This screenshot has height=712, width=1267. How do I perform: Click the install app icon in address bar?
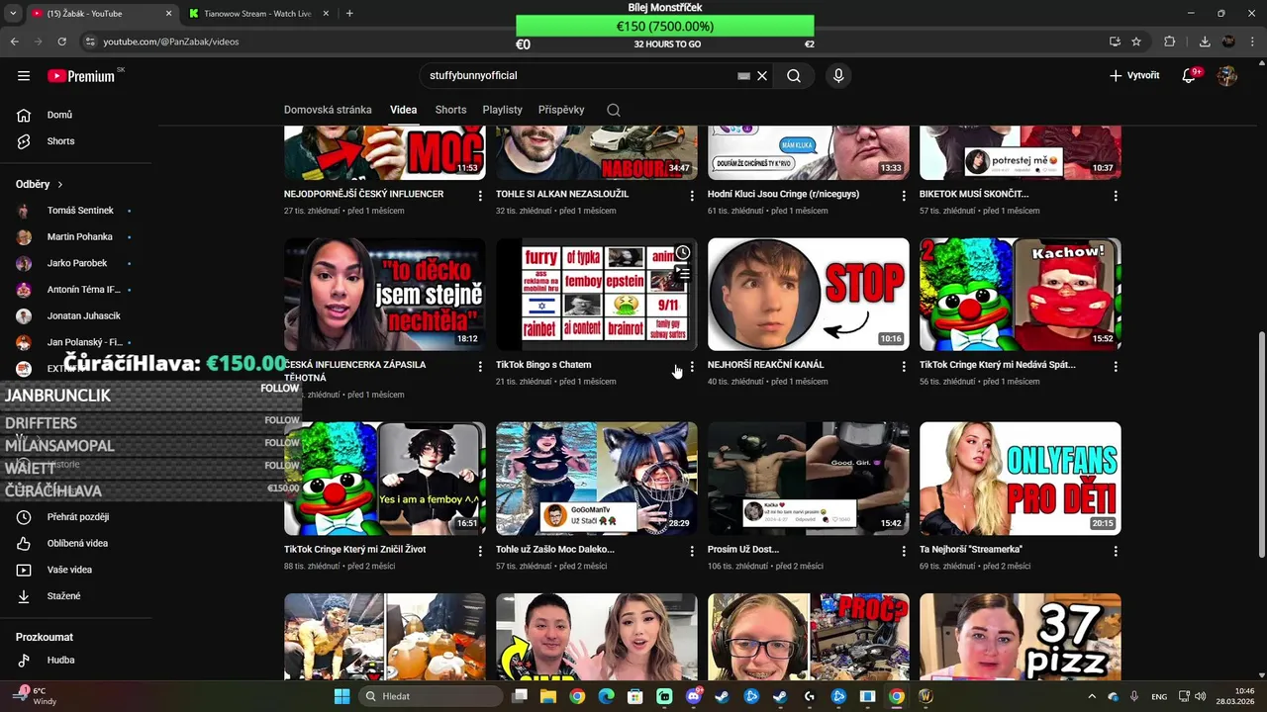(1115, 42)
